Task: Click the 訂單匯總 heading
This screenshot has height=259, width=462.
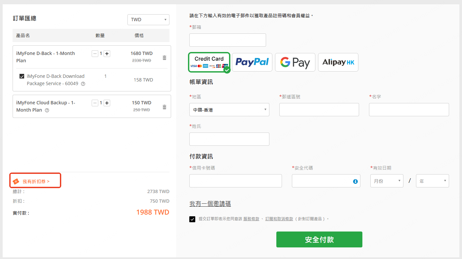Action: [24, 19]
